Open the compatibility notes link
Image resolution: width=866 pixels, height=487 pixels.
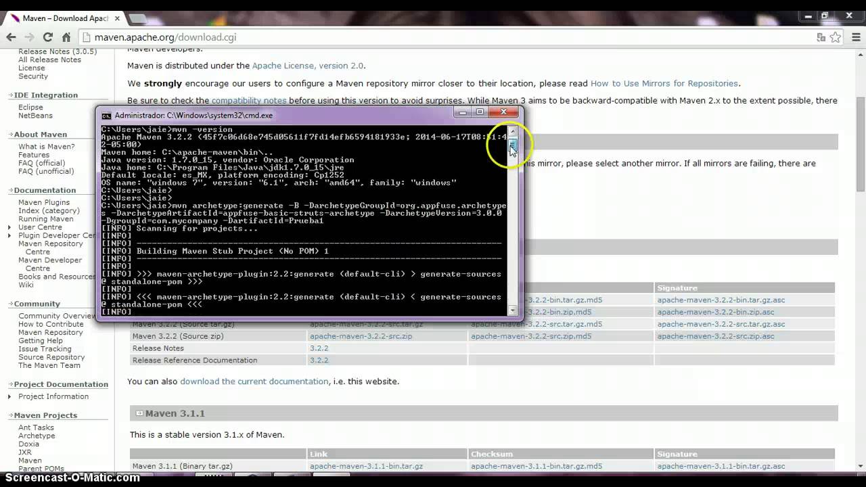[249, 100]
